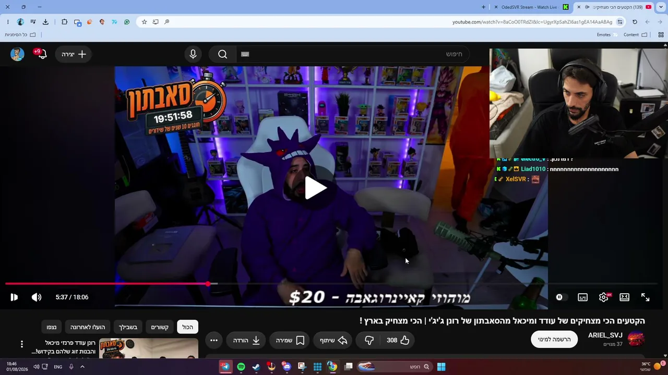The height and width of the screenshot is (375, 668).
Task: Select the קשורים filter chip
Action: click(160, 327)
